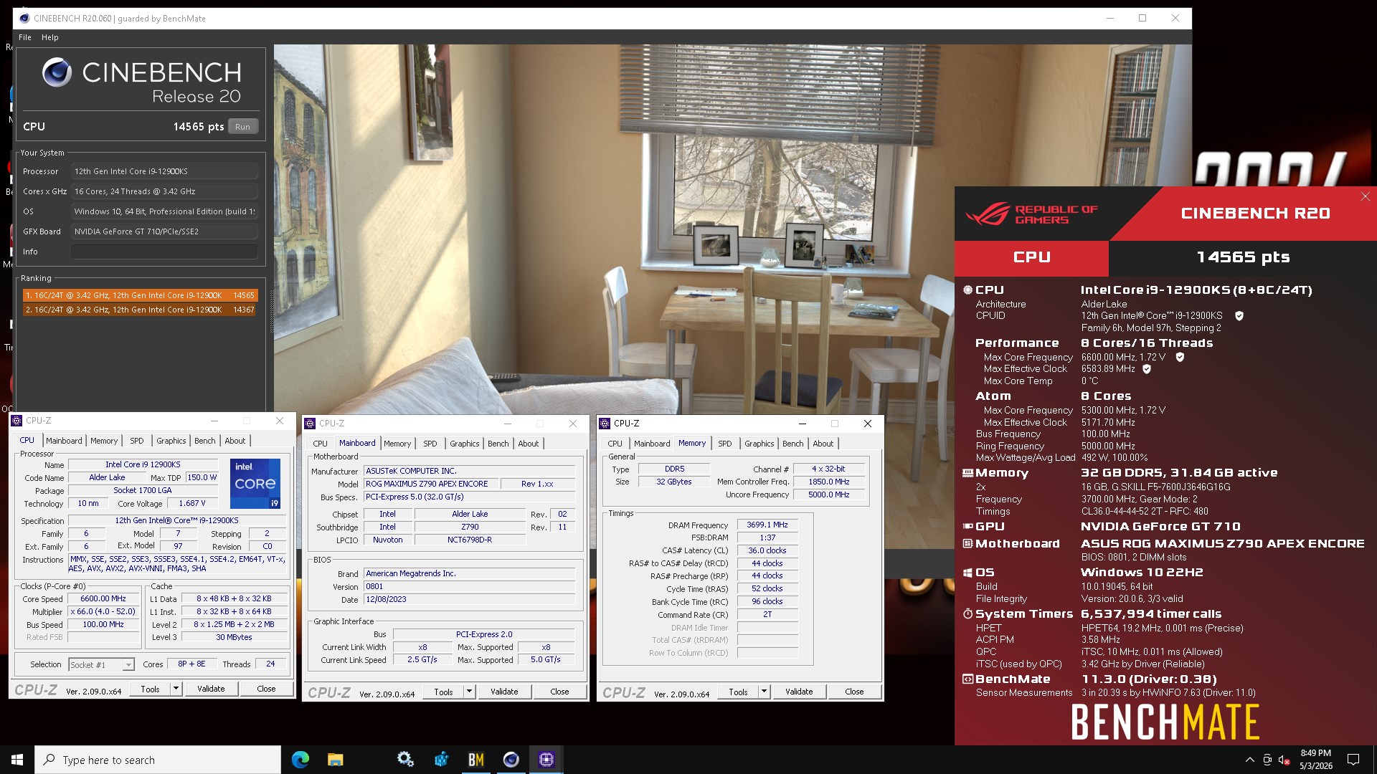The image size is (1377, 774).
Task: Click the GPU section icon in BenchMate
Action: pos(967,526)
